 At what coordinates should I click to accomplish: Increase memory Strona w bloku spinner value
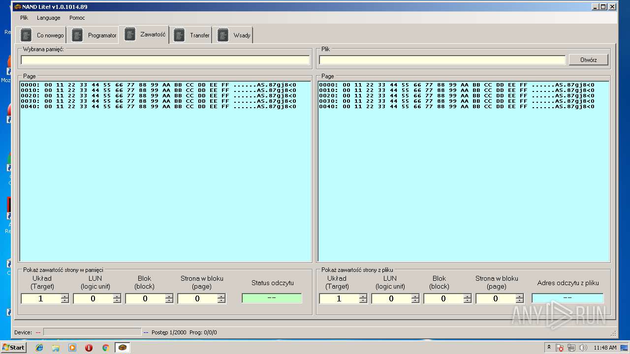tap(221, 296)
